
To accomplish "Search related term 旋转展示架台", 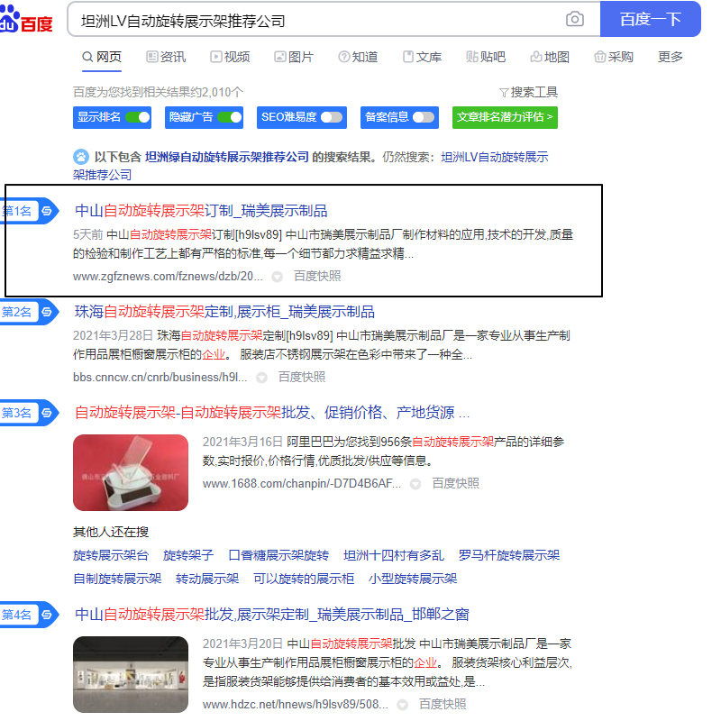I will 111,555.
